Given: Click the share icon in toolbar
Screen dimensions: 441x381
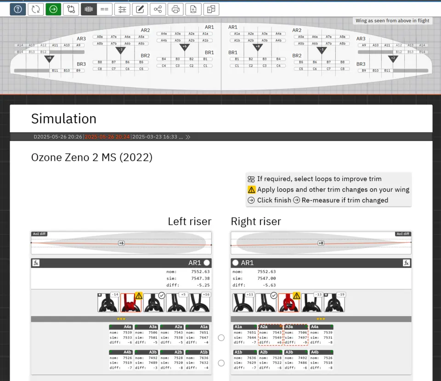Looking at the screenshot, I should pyautogui.click(x=158, y=10).
